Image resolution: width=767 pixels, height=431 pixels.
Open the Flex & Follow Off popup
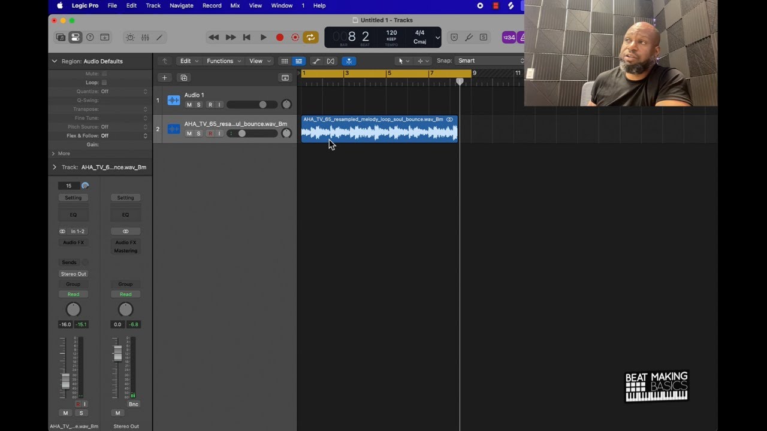(x=124, y=136)
